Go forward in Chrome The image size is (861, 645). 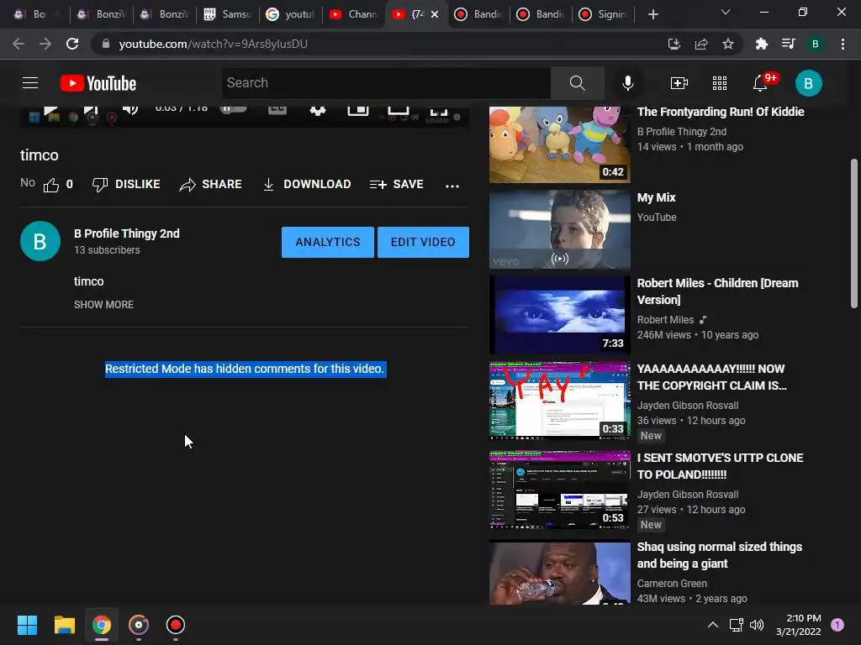(x=45, y=44)
